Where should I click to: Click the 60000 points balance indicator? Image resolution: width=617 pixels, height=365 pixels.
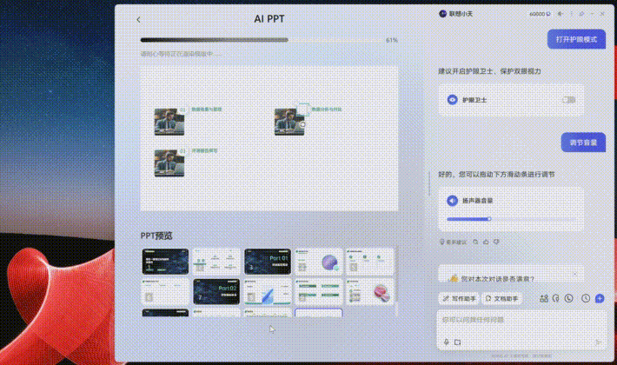click(x=539, y=14)
